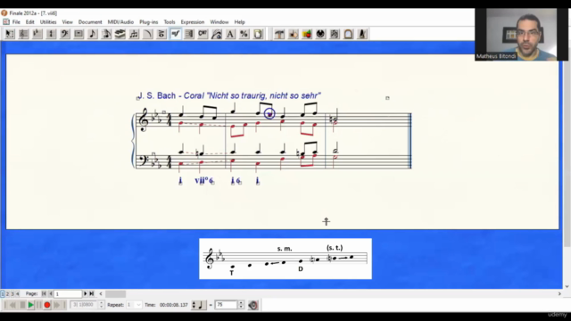This screenshot has width=571, height=321.
Task: Select the Measure tool
Action: point(79,34)
